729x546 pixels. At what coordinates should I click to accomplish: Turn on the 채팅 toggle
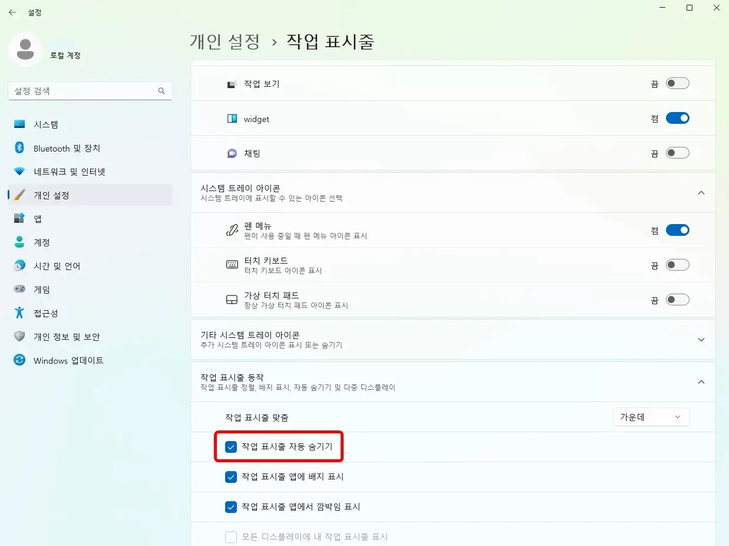coord(677,153)
